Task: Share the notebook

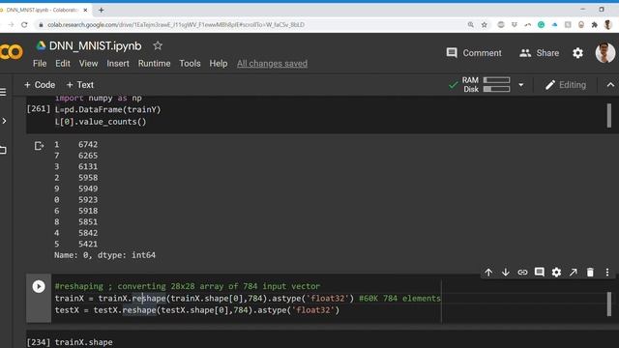Action: click(x=540, y=53)
